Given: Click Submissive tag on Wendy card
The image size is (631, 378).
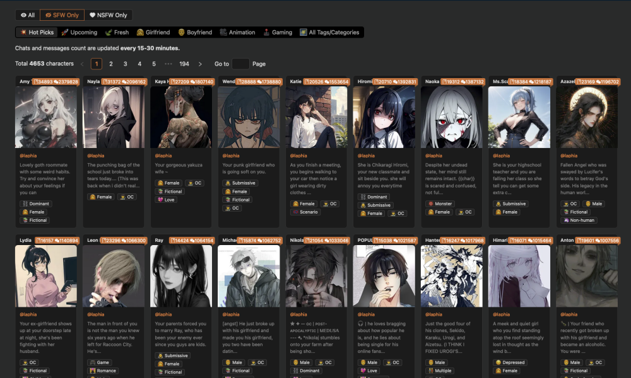Looking at the screenshot, I should [x=240, y=183].
